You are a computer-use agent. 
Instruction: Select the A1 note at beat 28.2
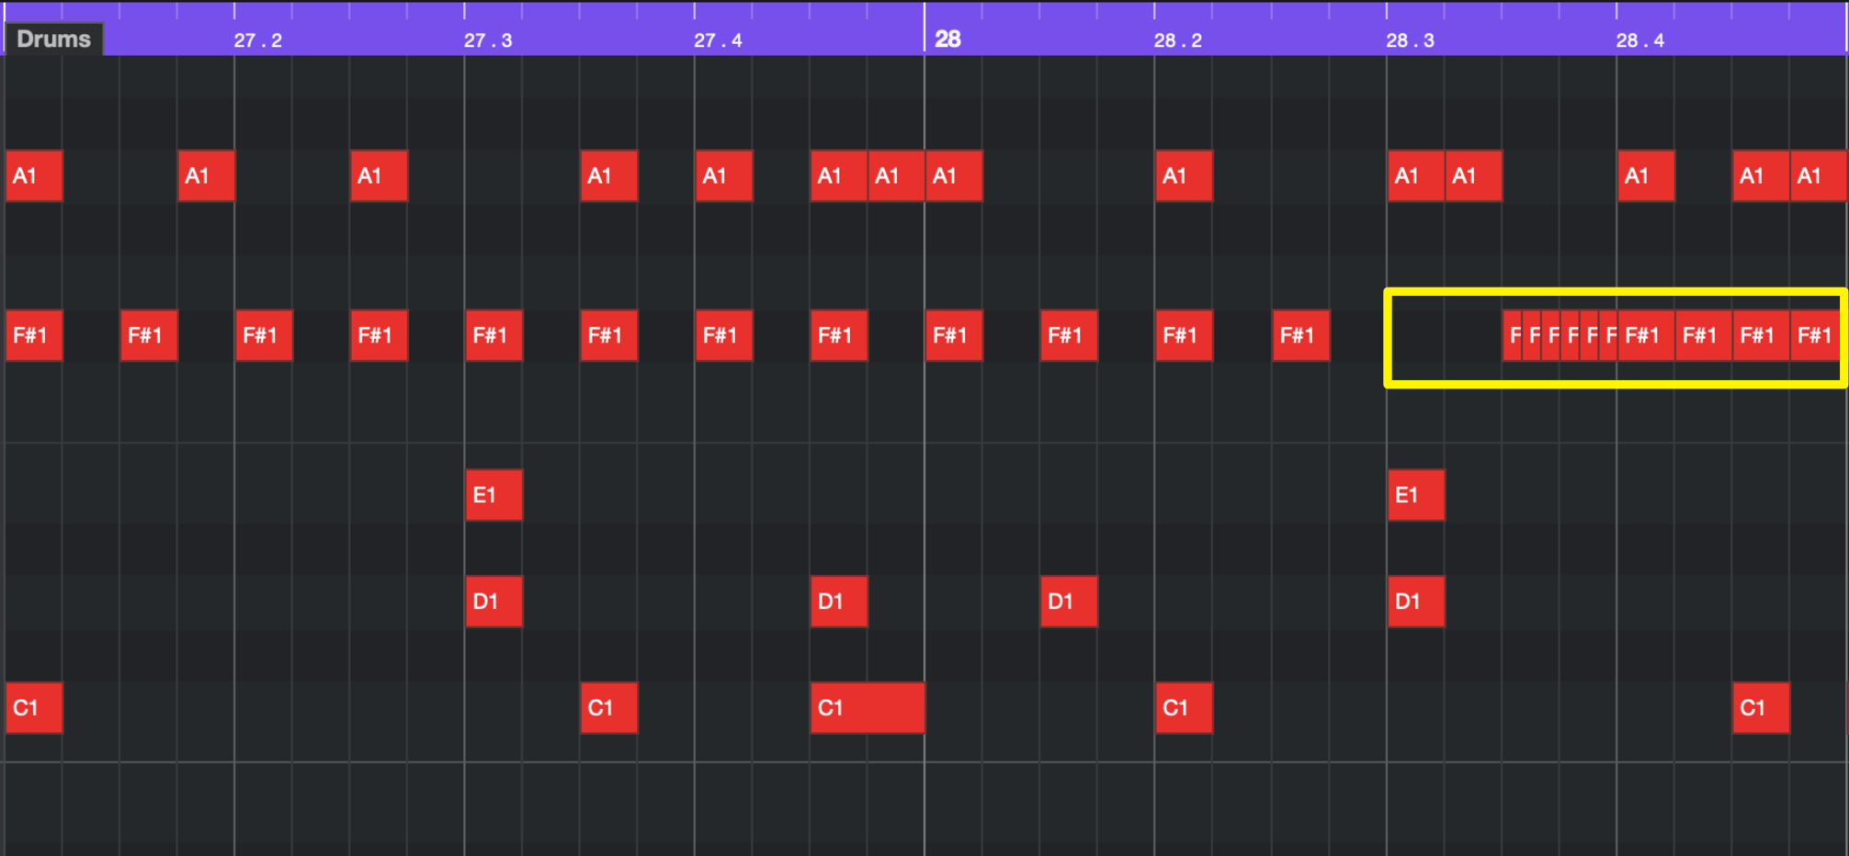tap(1184, 175)
